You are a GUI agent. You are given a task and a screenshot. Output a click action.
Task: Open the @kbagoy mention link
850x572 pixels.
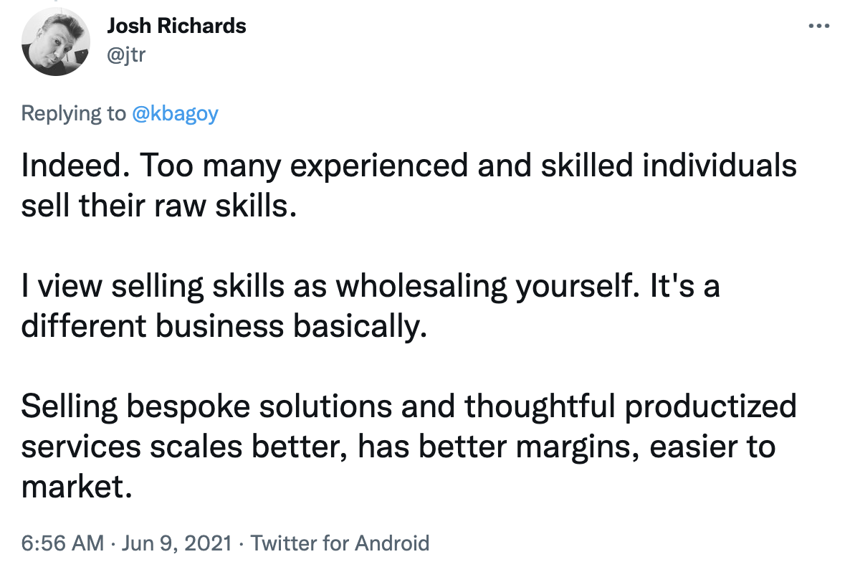[175, 113]
